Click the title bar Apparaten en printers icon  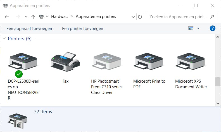coord(6,6)
